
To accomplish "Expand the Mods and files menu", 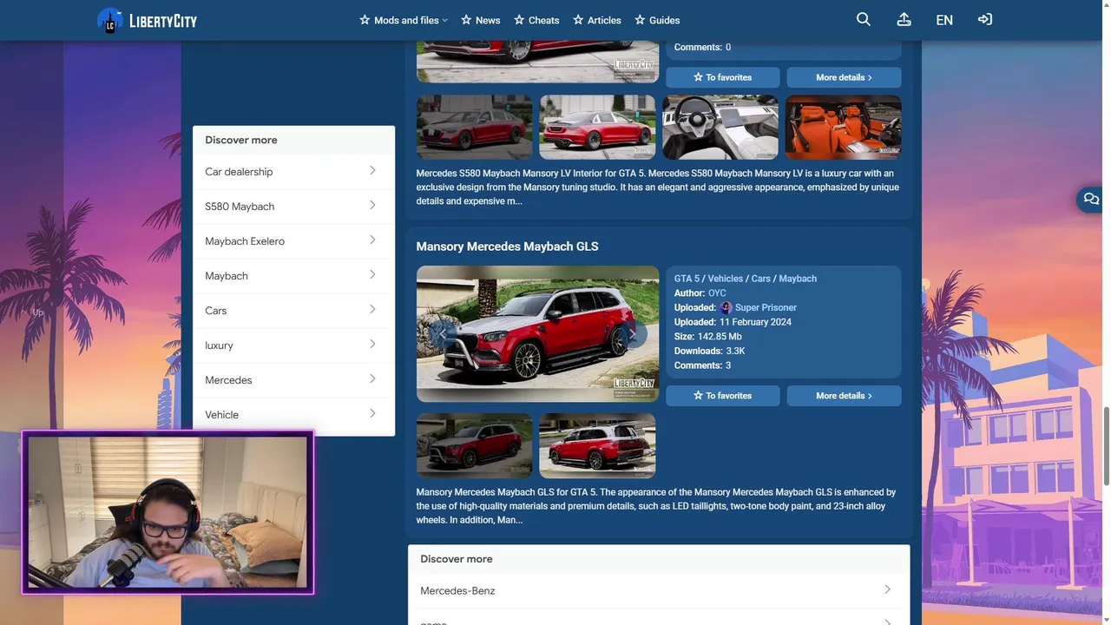I will [x=404, y=20].
